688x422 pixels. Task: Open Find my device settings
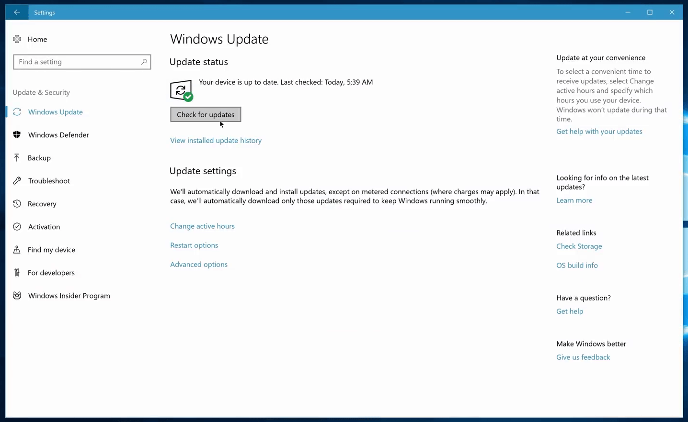pos(51,250)
